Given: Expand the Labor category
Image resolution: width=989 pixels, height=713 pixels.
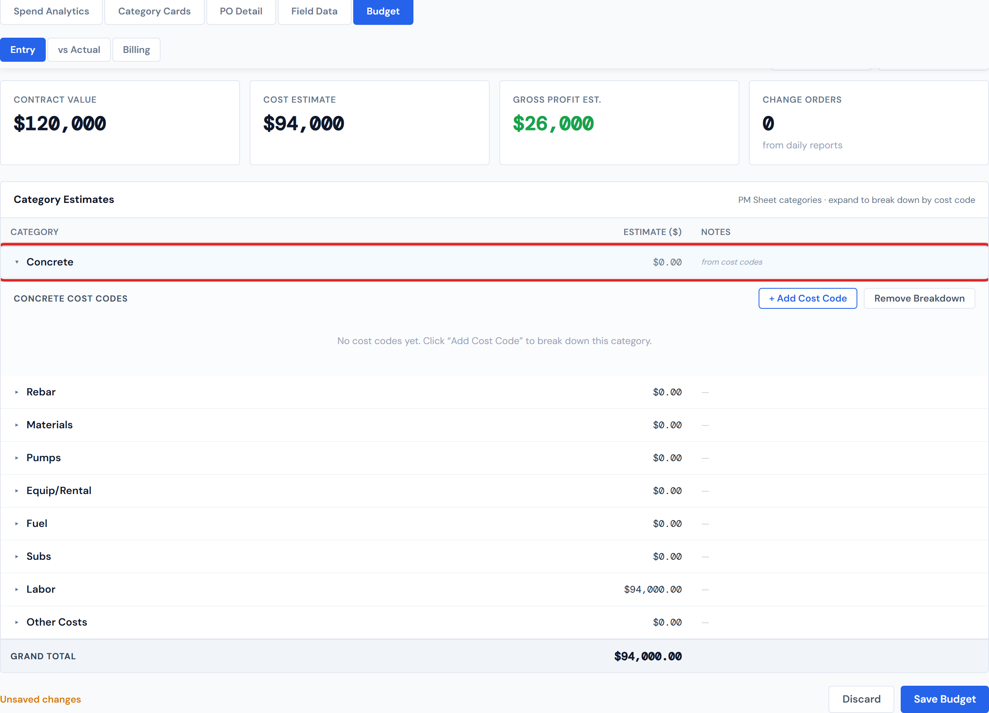Looking at the screenshot, I should click(17, 589).
